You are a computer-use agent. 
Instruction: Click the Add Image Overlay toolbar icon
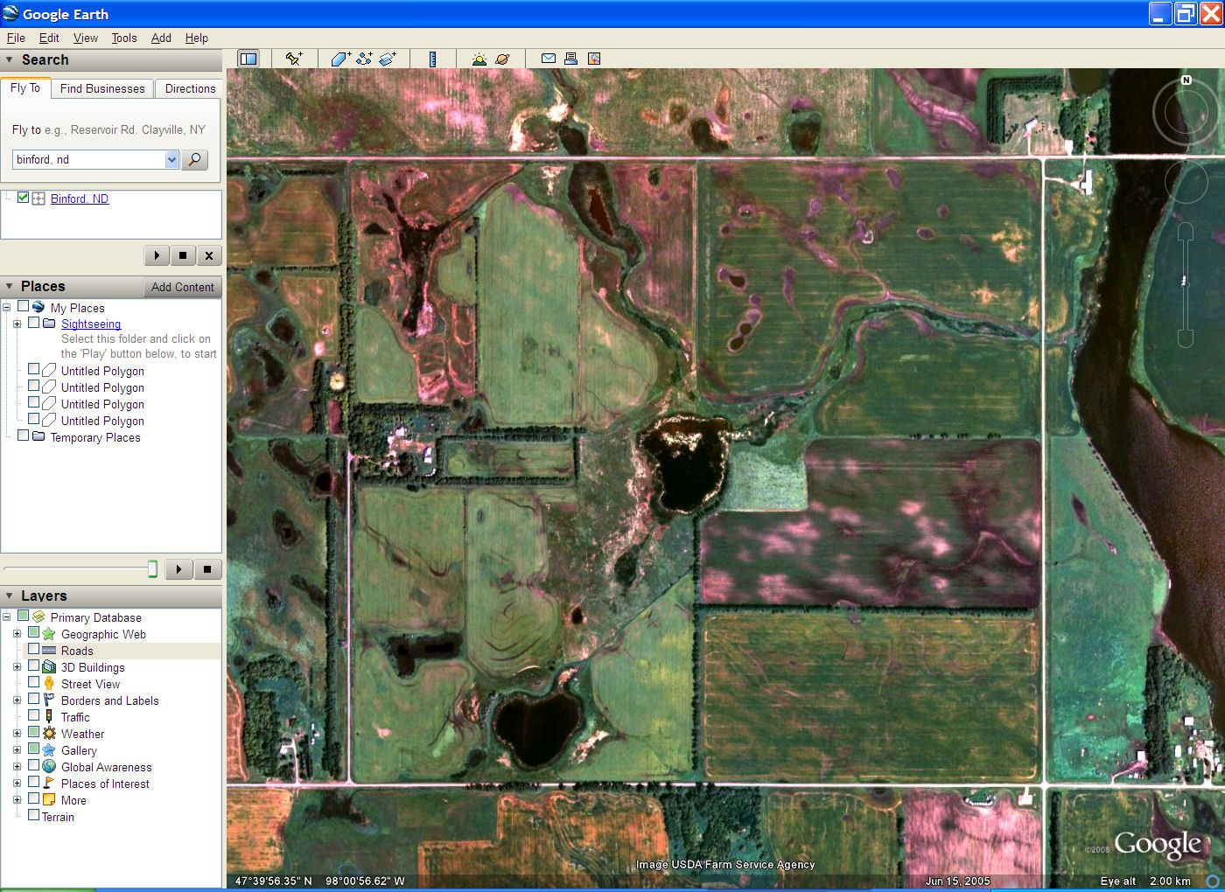click(388, 59)
